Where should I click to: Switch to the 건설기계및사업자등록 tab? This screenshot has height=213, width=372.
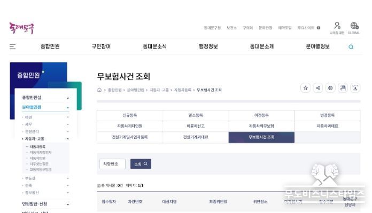[x=130, y=137]
